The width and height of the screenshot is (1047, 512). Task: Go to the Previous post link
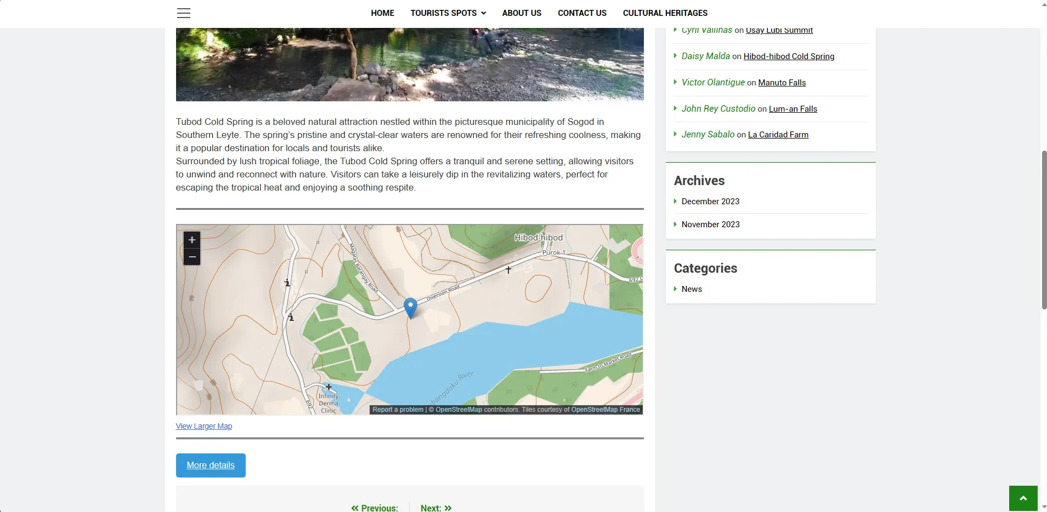tap(375, 508)
